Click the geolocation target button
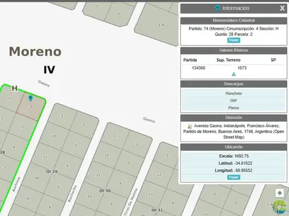Screen dimensions: 289x216 coord(279,193)
